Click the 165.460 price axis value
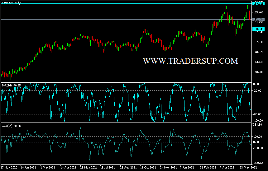Viewport: 268px width, 171px height. click(258, 12)
